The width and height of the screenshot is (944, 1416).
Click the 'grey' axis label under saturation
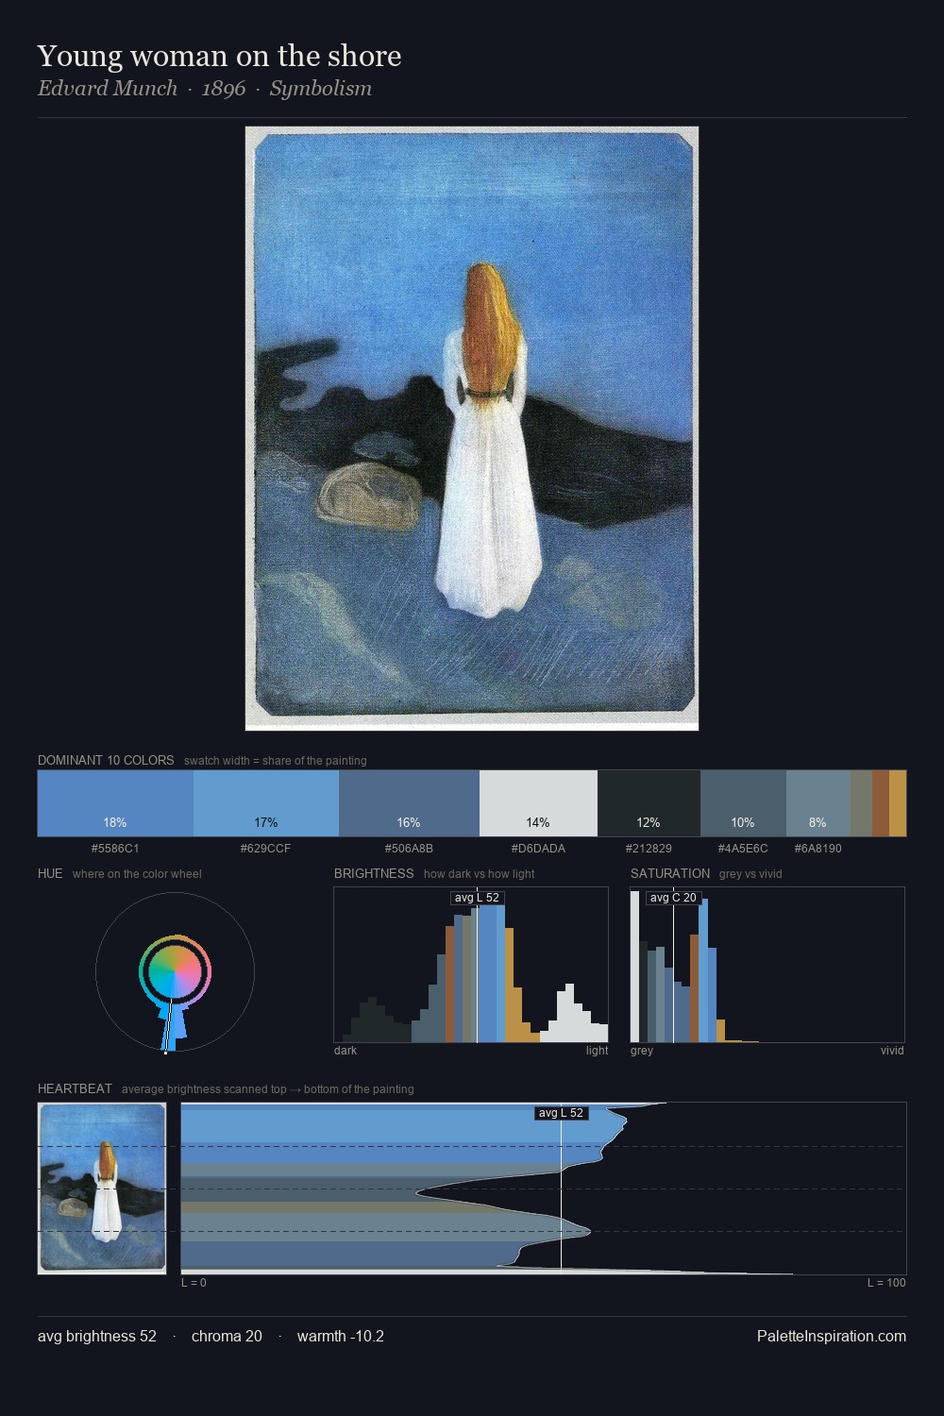tap(642, 1051)
